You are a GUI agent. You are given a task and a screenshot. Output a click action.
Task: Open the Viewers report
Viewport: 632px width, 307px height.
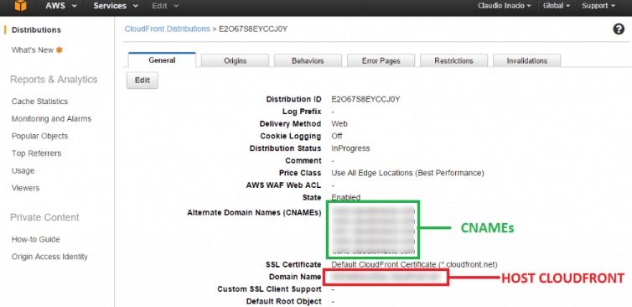tap(25, 188)
